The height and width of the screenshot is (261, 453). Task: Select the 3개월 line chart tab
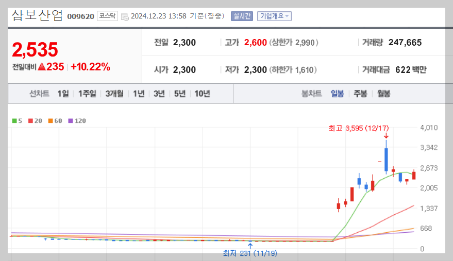114,94
